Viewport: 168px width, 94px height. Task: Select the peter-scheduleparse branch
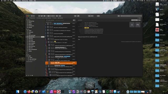click(33, 49)
